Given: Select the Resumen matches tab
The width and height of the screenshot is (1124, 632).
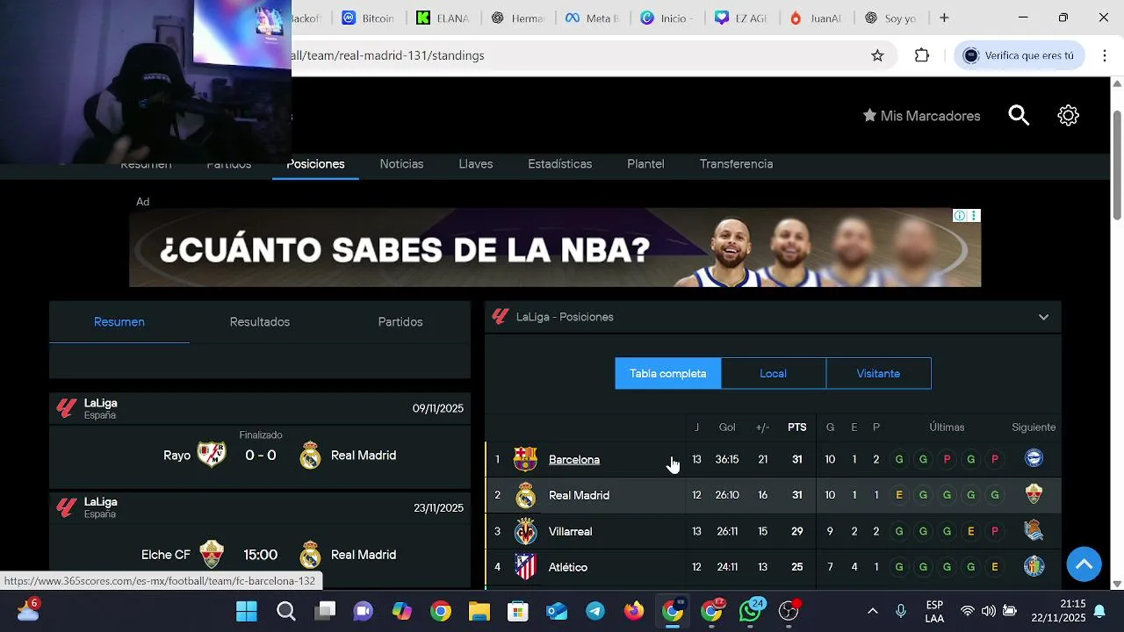Looking at the screenshot, I should [x=119, y=322].
